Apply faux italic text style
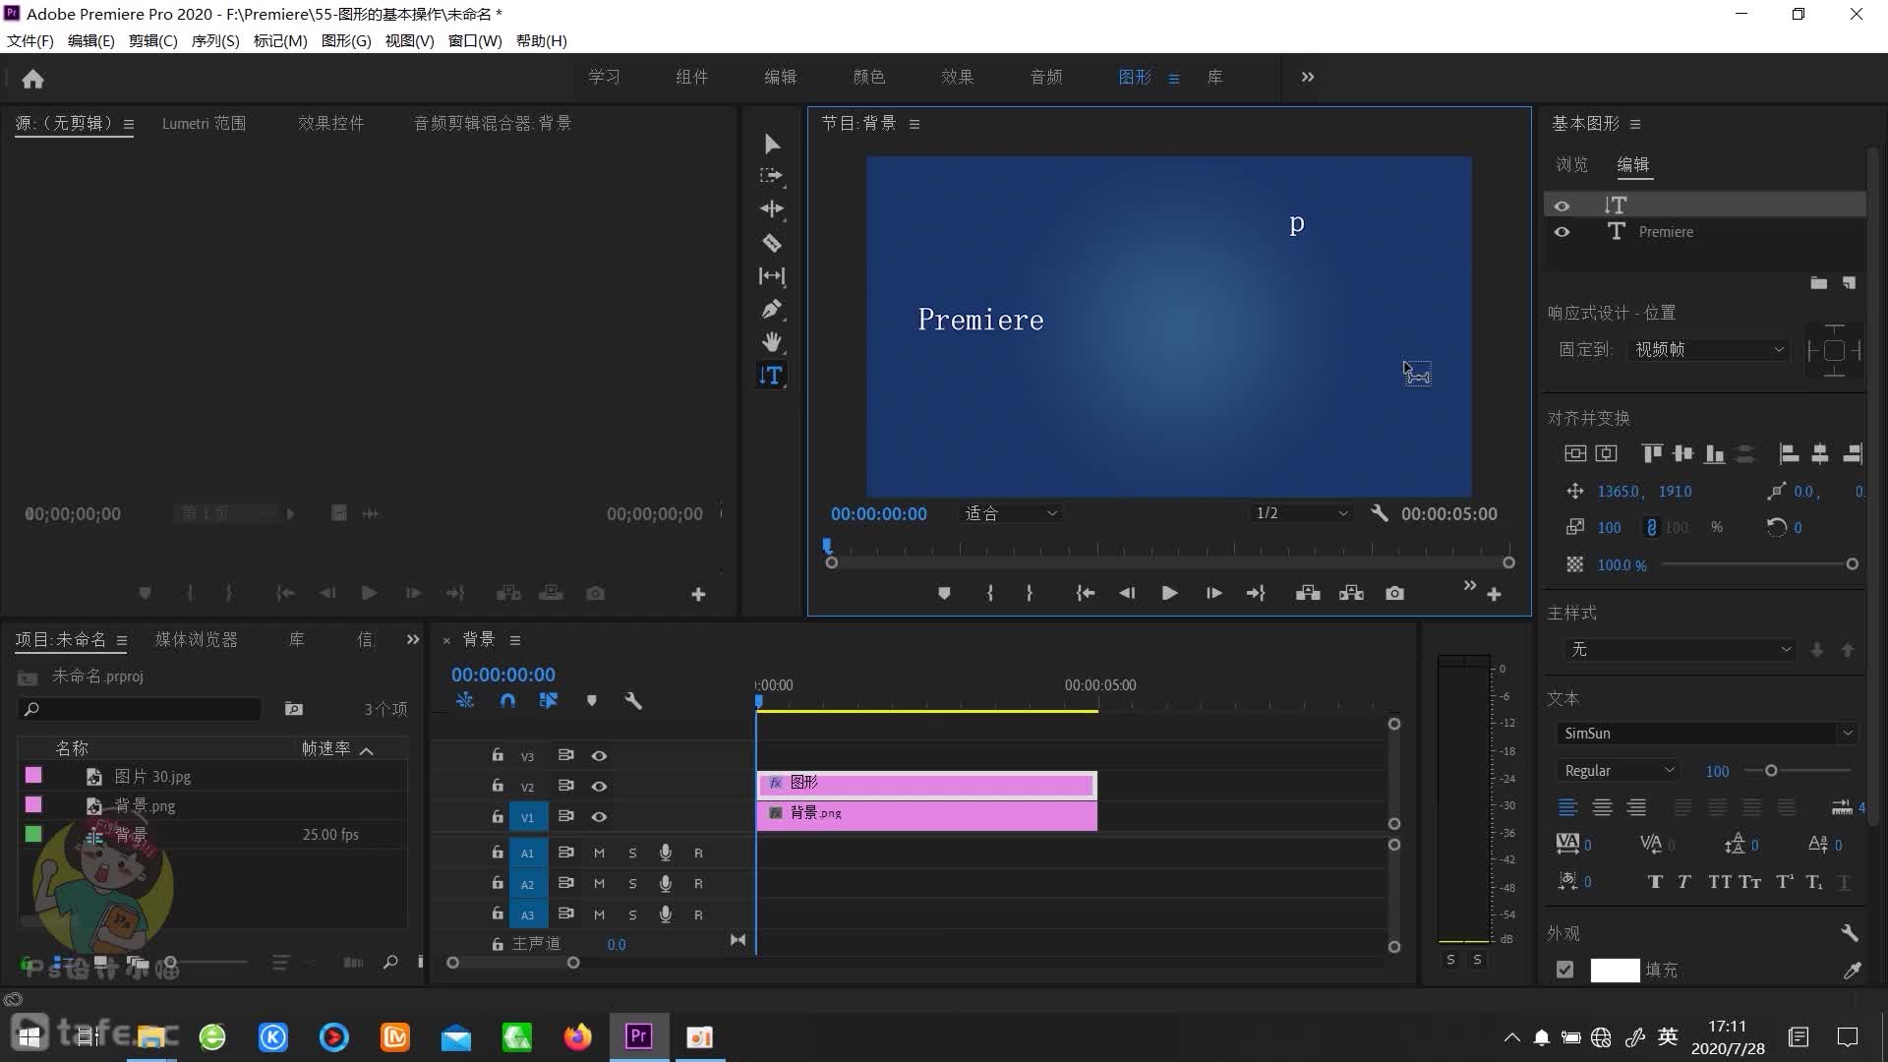The height and width of the screenshot is (1062, 1888). (x=1684, y=882)
